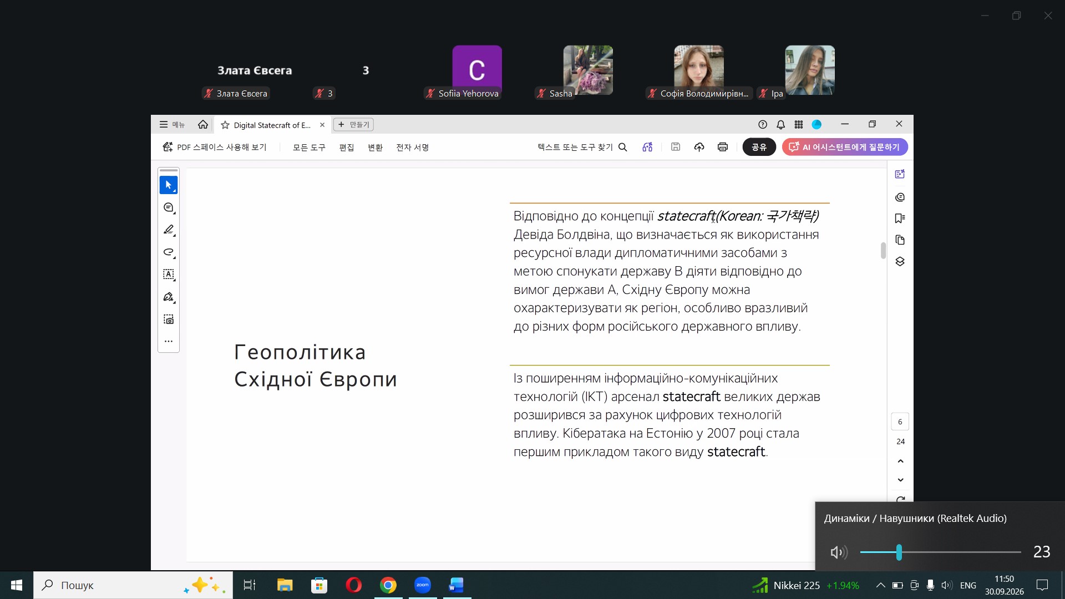
Task: Adjust the speaker volume slider handle
Action: (x=899, y=552)
